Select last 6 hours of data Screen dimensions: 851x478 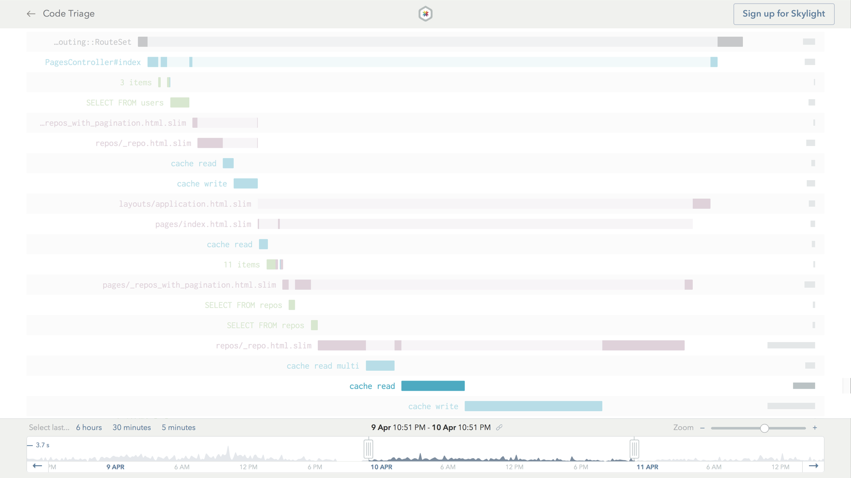(89, 428)
